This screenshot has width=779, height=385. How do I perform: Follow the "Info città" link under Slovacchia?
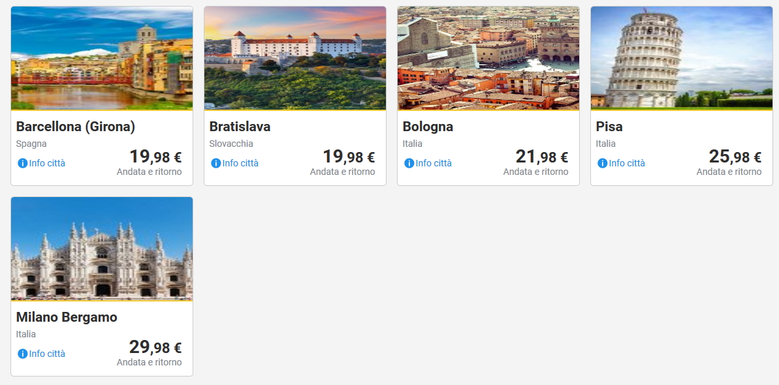240,163
